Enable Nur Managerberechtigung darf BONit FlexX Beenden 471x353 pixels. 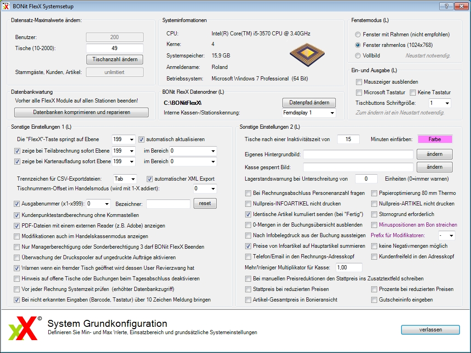(17, 247)
